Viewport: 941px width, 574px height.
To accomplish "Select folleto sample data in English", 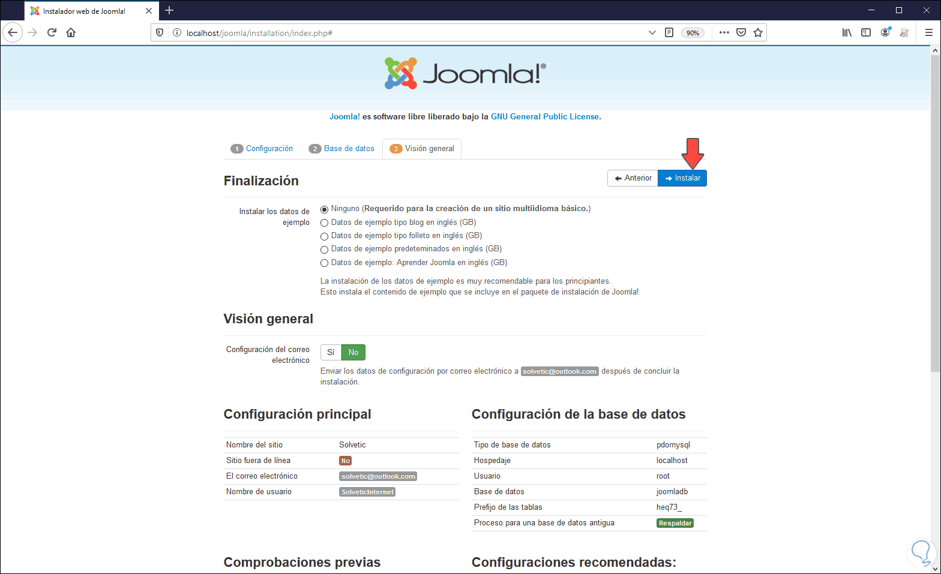I will pos(324,236).
